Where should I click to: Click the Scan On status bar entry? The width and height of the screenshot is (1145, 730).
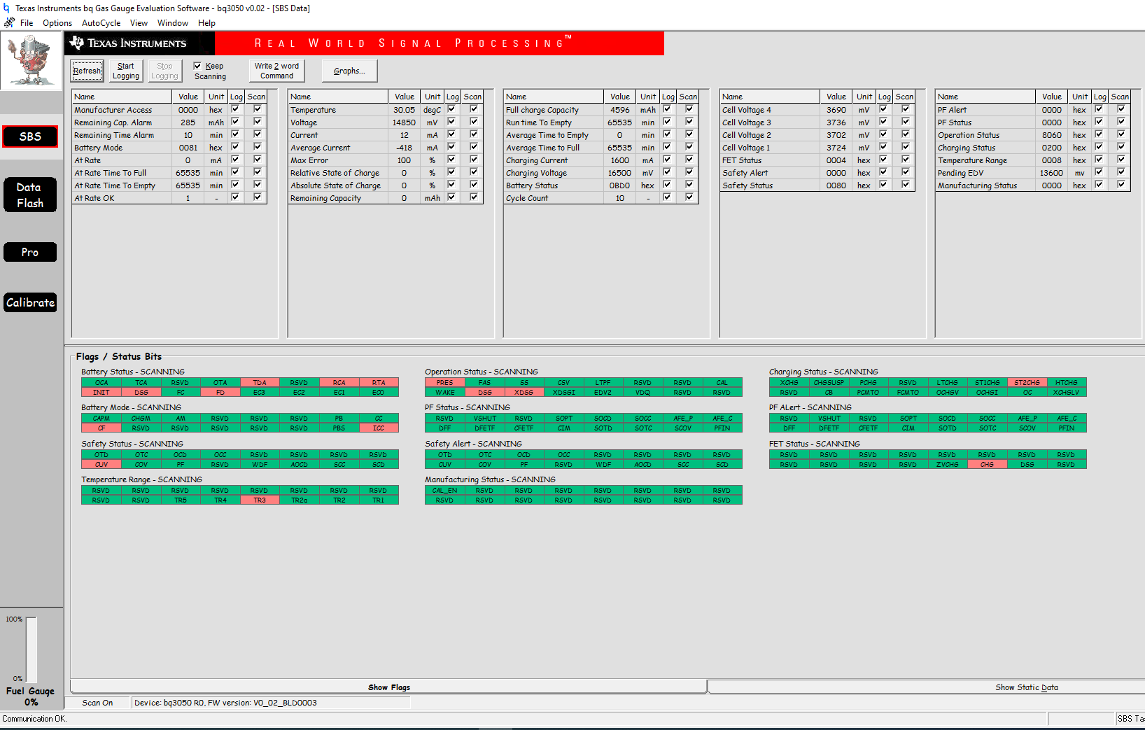pos(97,703)
